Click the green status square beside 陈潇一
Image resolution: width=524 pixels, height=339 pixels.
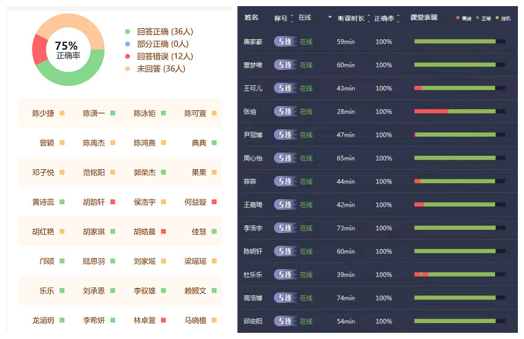113,113
